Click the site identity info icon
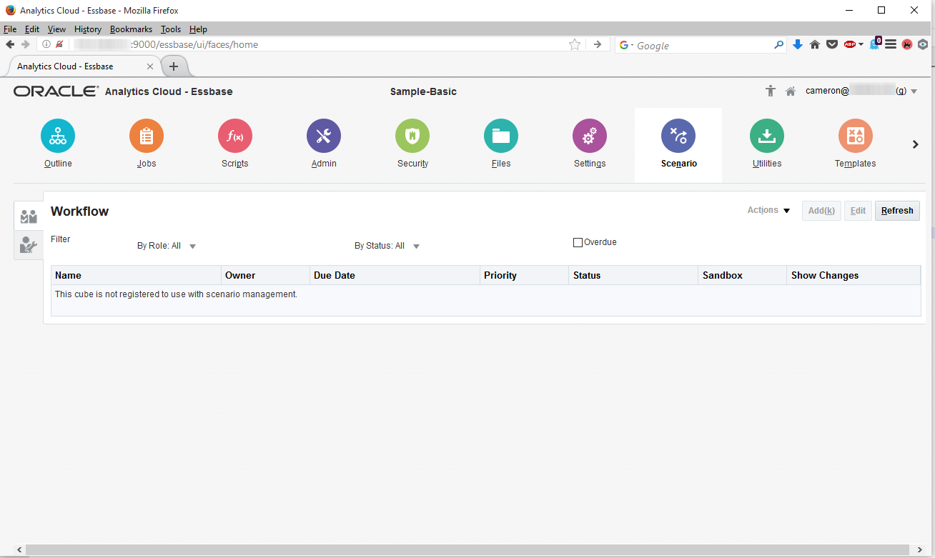The width and height of the screenshot is (935, 558). click(46, 44)
